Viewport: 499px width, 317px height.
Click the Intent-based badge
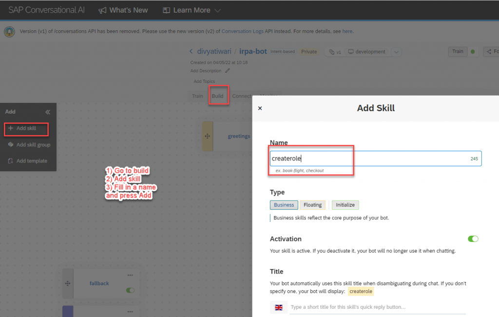pos(283,52)
